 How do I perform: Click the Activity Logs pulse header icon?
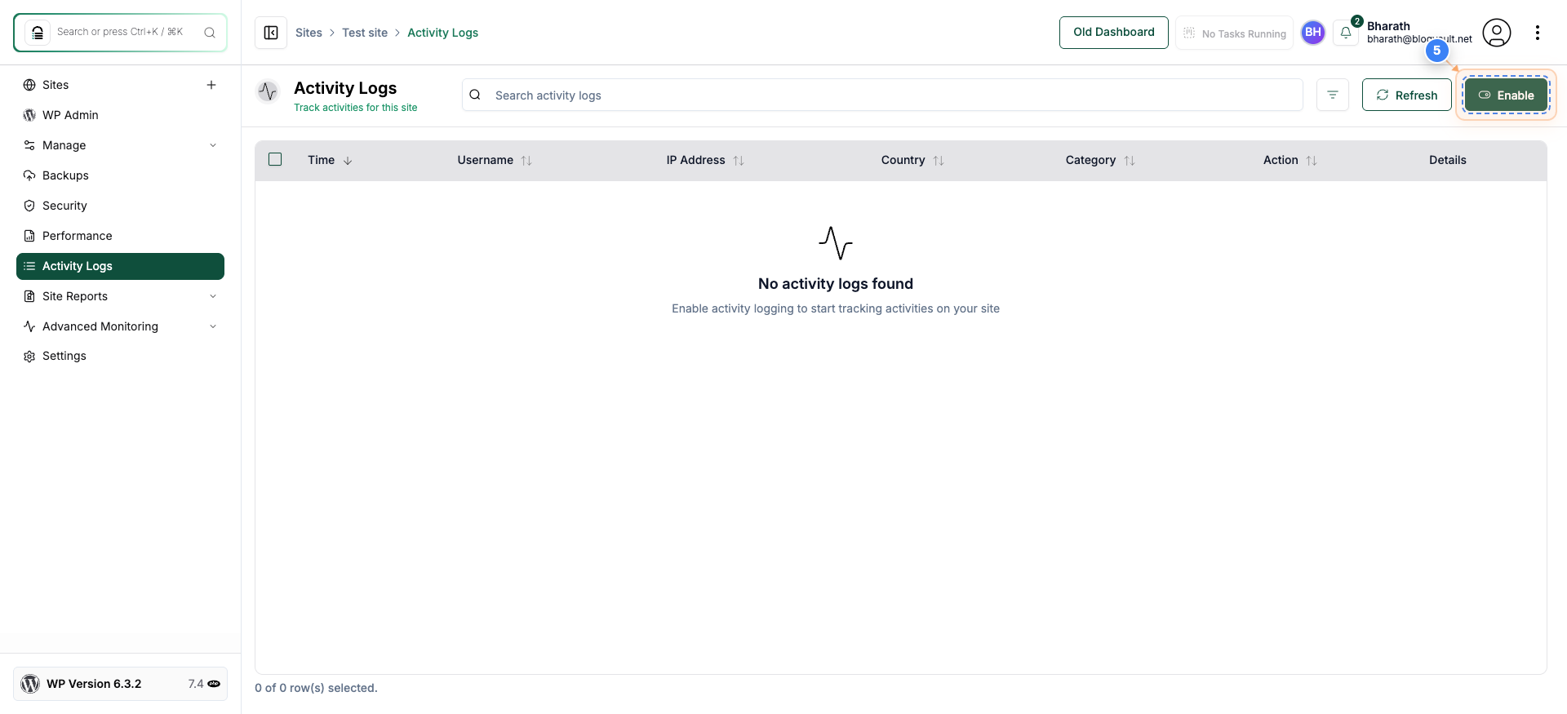tap(268, 91)
